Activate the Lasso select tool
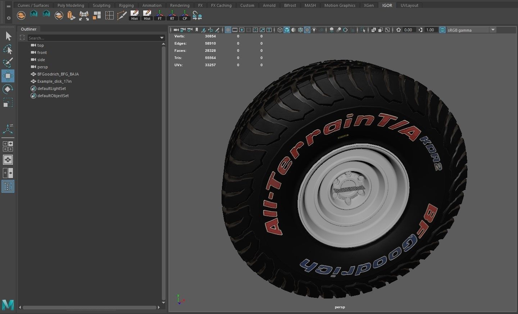Viewport: 518px width, 314px height. [x=8, y=49]
